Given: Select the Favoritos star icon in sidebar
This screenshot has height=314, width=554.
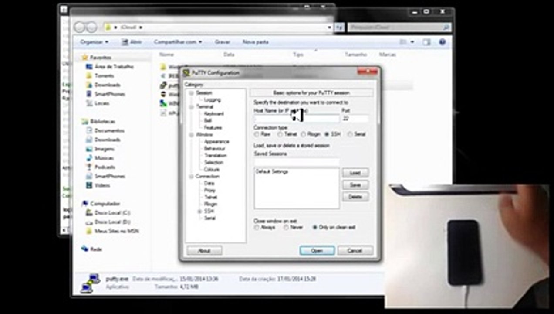Looking at the screenshot, I should click(84, 57).
